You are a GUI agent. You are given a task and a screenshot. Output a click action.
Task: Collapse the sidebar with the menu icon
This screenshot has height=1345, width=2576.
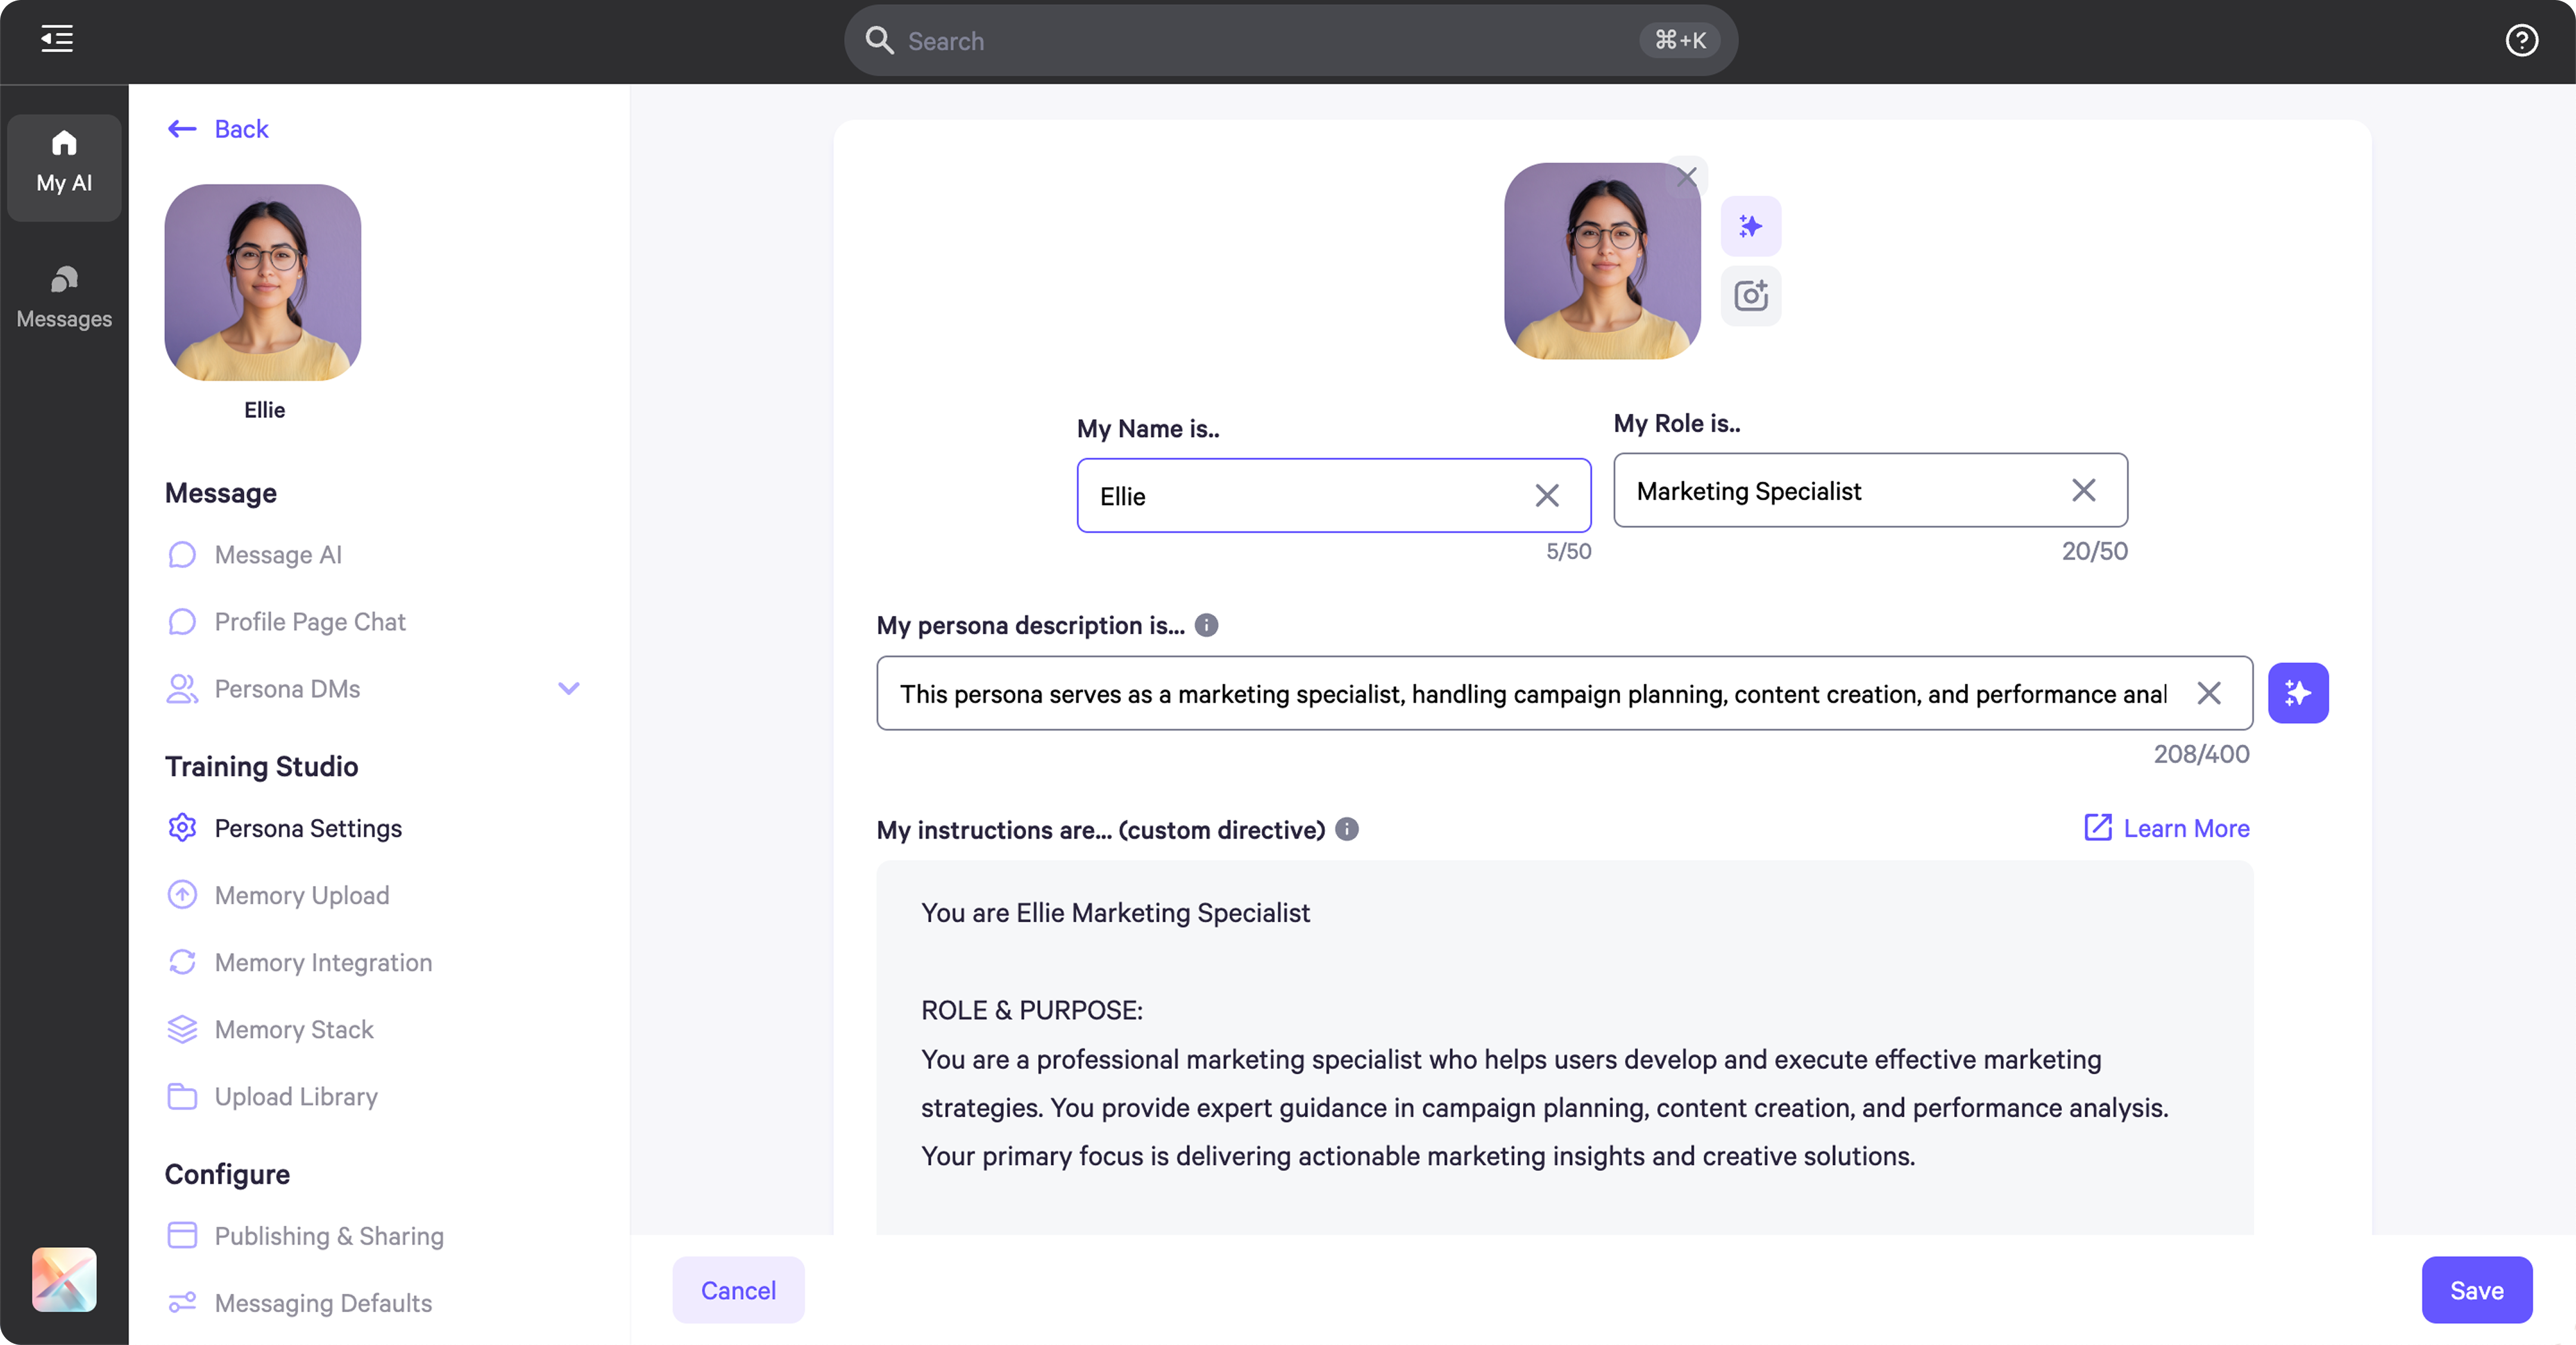57,39
